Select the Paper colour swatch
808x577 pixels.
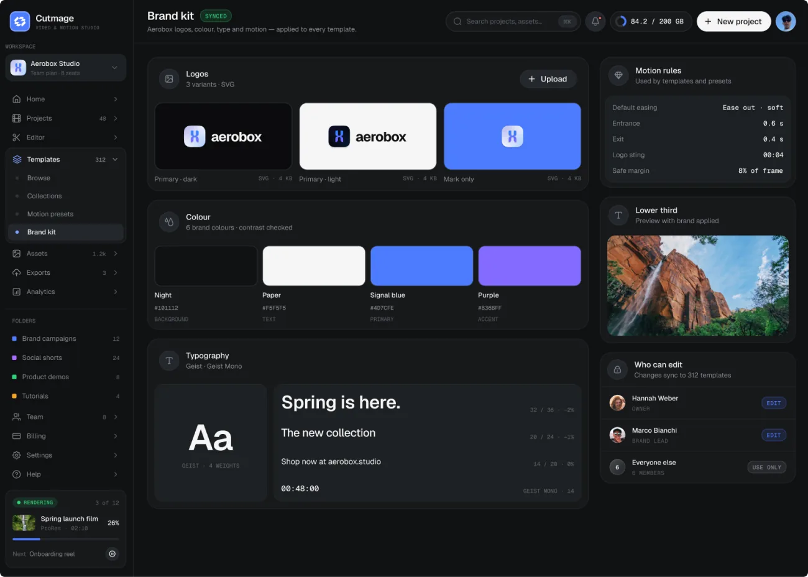click(314, 266)
